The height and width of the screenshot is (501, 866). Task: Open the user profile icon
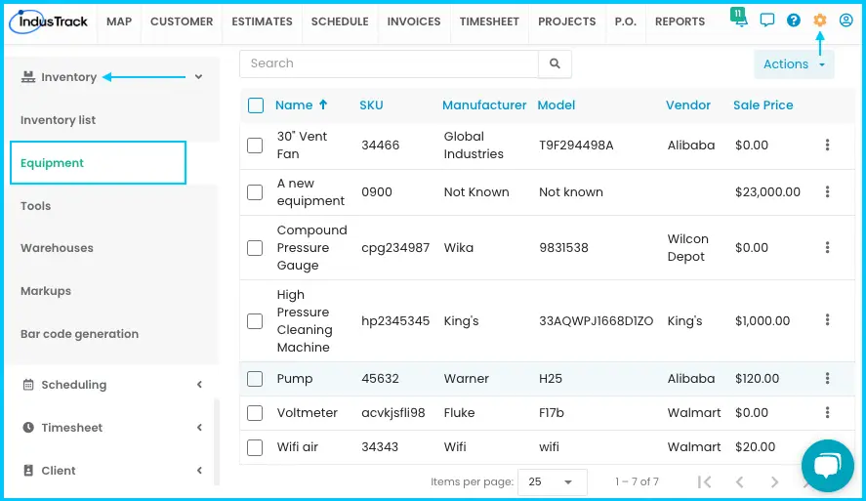point(845,21)
